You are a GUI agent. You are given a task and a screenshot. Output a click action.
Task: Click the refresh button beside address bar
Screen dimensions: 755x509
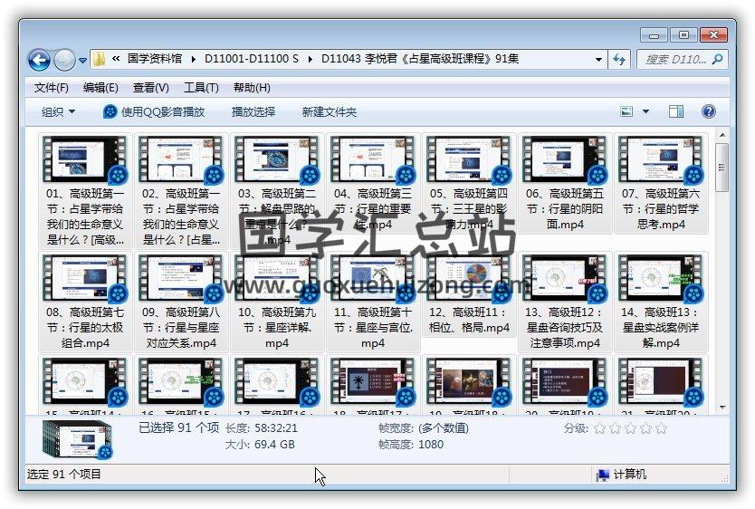click(x=620, y=60)
